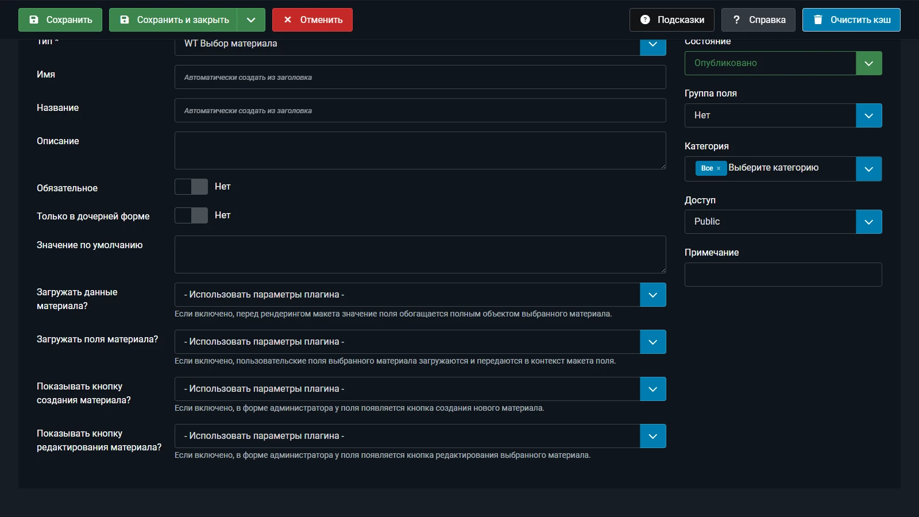Open 'Загружать данные материала?' dropdown

(x=420, y=295)
